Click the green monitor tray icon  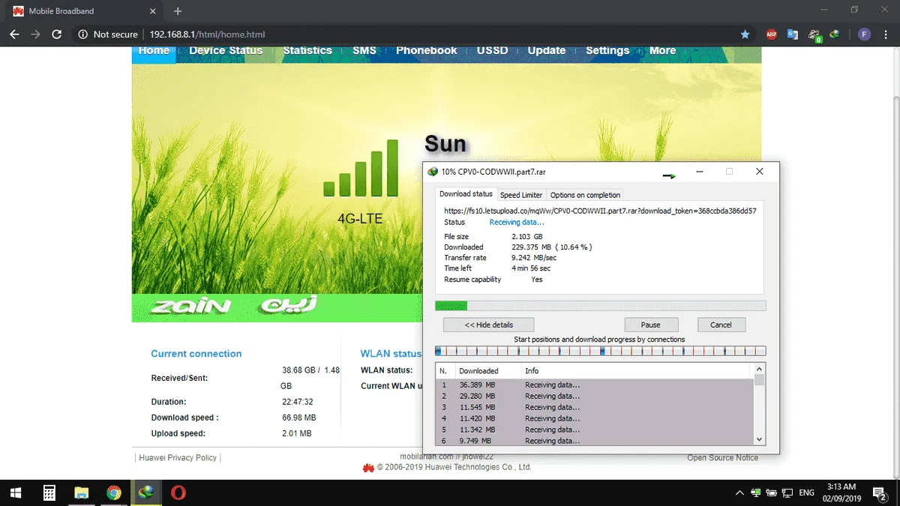tap(756, 493)
